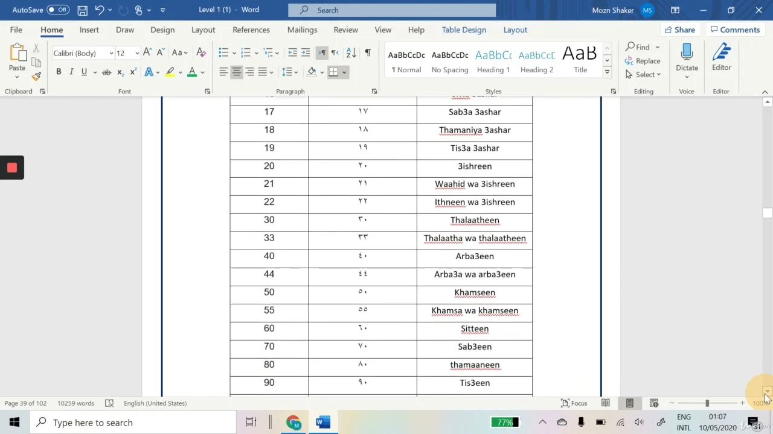Launch Google Chrome from taskbar
Viewport: 773px width, 434px height.
click(293, 423)
